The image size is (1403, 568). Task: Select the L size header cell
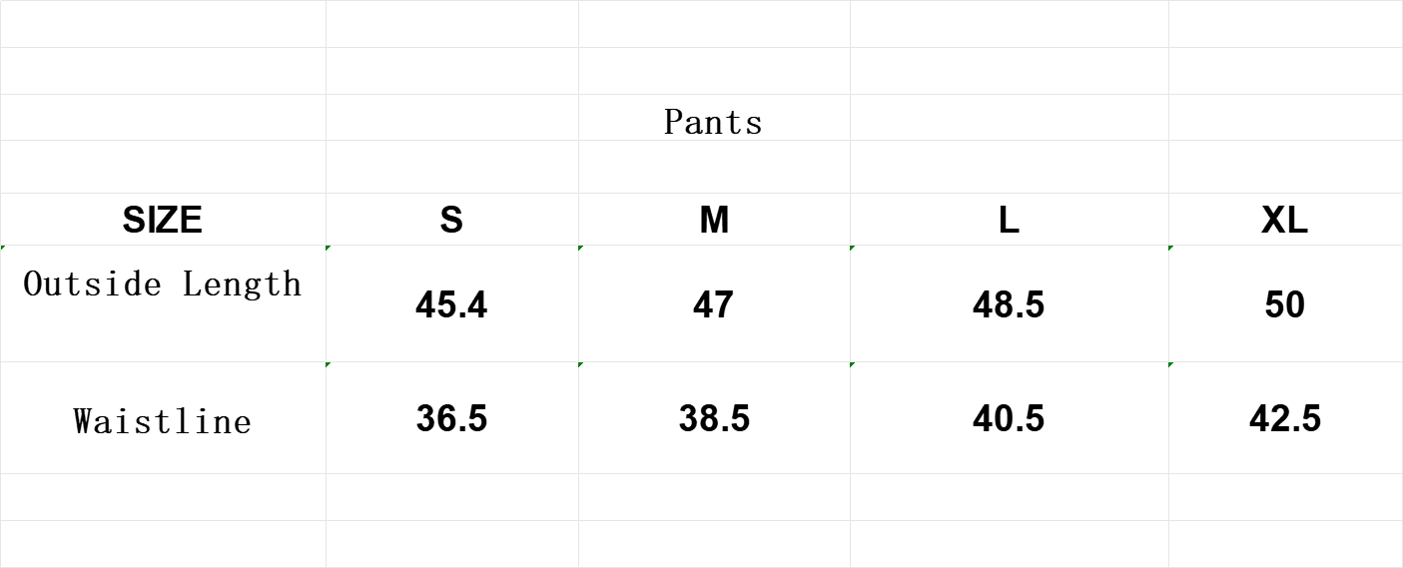click(x=1009, y=219)
